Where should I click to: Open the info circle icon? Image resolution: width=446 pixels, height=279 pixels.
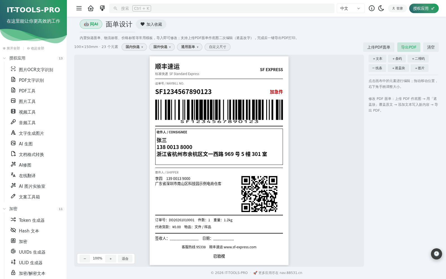click(x=372, y=8)
